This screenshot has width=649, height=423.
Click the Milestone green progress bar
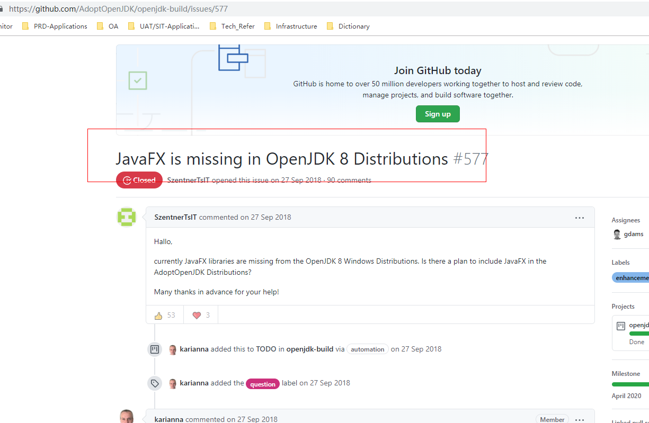point(630,384)
